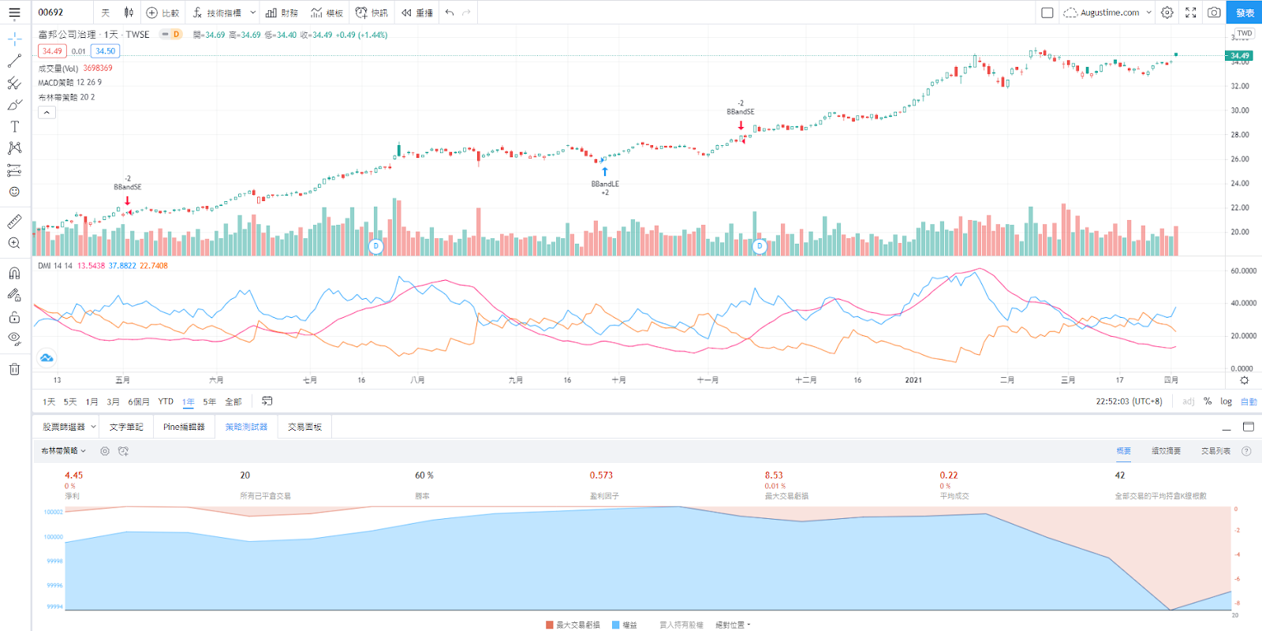Open technical indicators (技術指標) dialog

(x=217, y=13)
